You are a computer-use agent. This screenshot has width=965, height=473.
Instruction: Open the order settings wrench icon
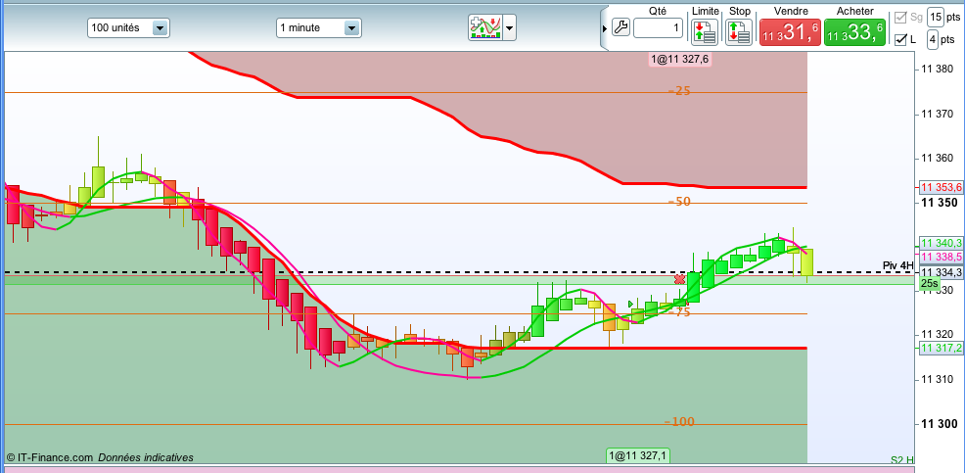pos(620,27)
